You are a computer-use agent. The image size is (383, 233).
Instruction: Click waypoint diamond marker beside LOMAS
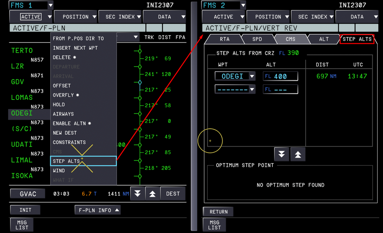(140, 98)
